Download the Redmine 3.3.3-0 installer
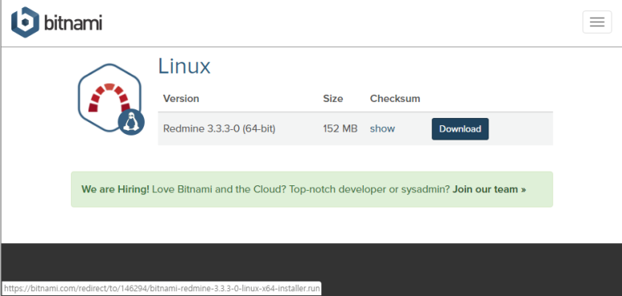Screen dimensions: 622x296 coord(460,129)
